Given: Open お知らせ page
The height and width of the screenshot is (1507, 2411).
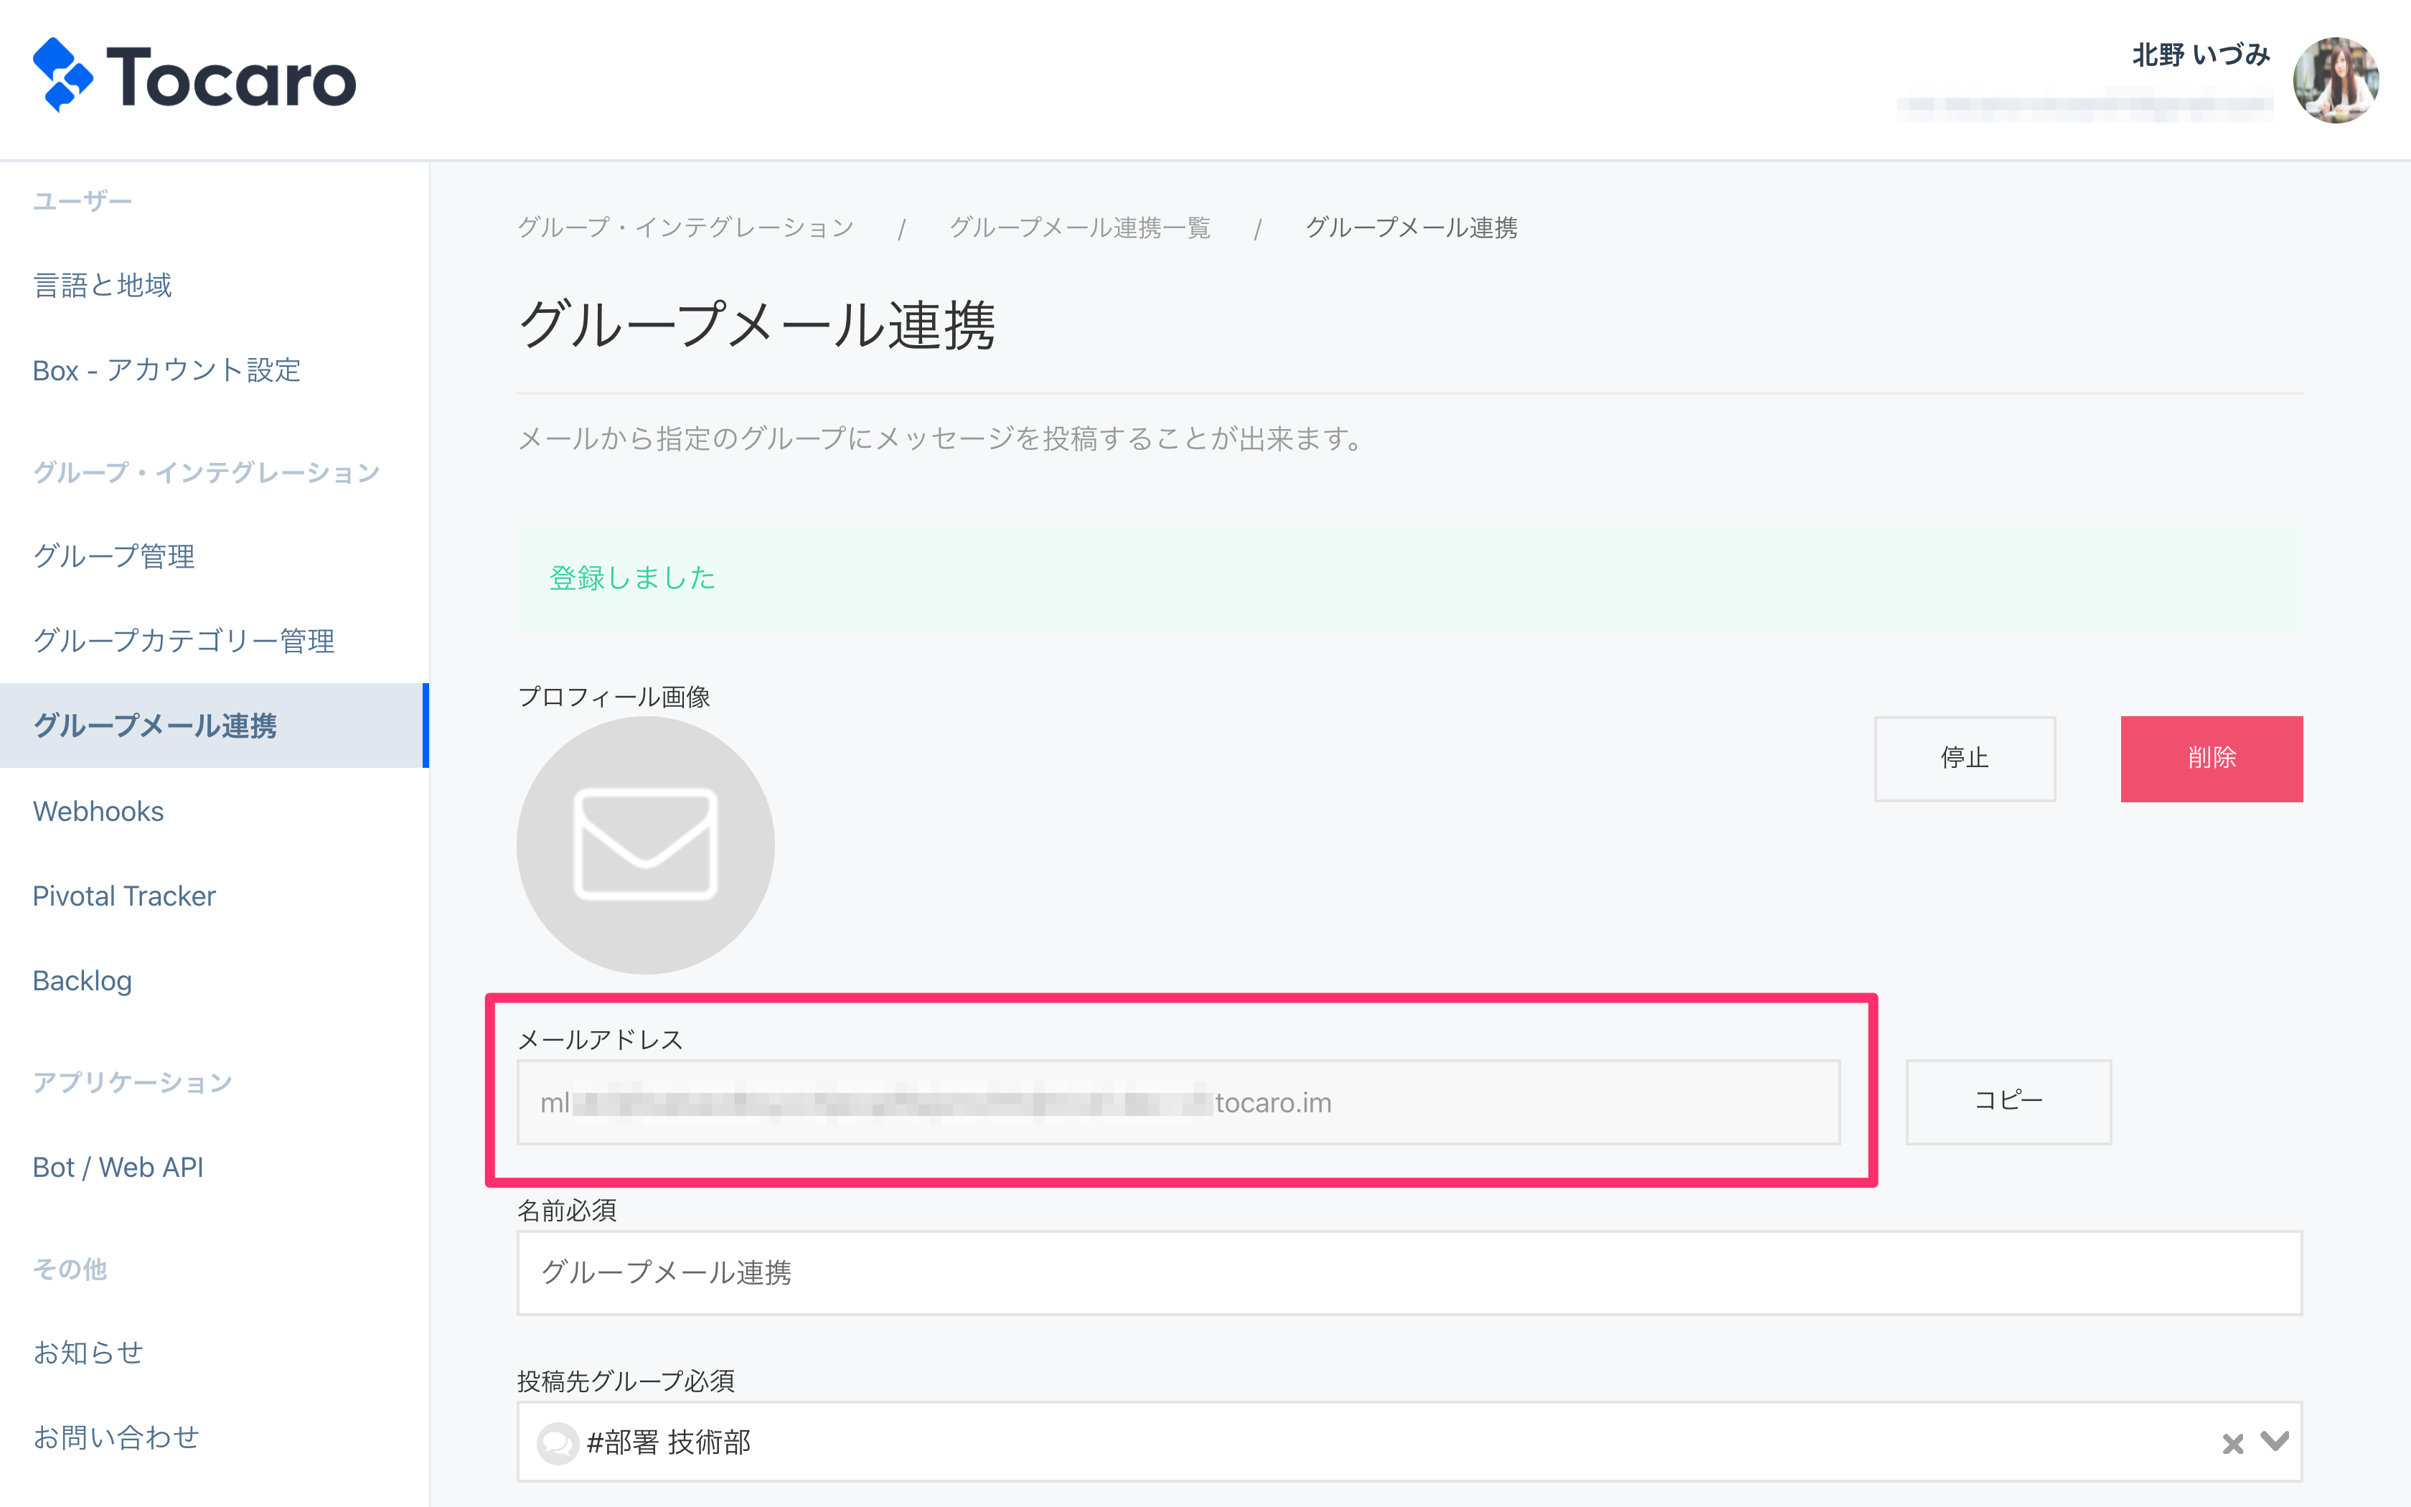Looking at the screenshot, I should 88,1353.
